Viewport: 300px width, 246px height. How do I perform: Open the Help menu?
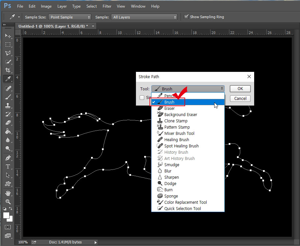pos(155,6)
